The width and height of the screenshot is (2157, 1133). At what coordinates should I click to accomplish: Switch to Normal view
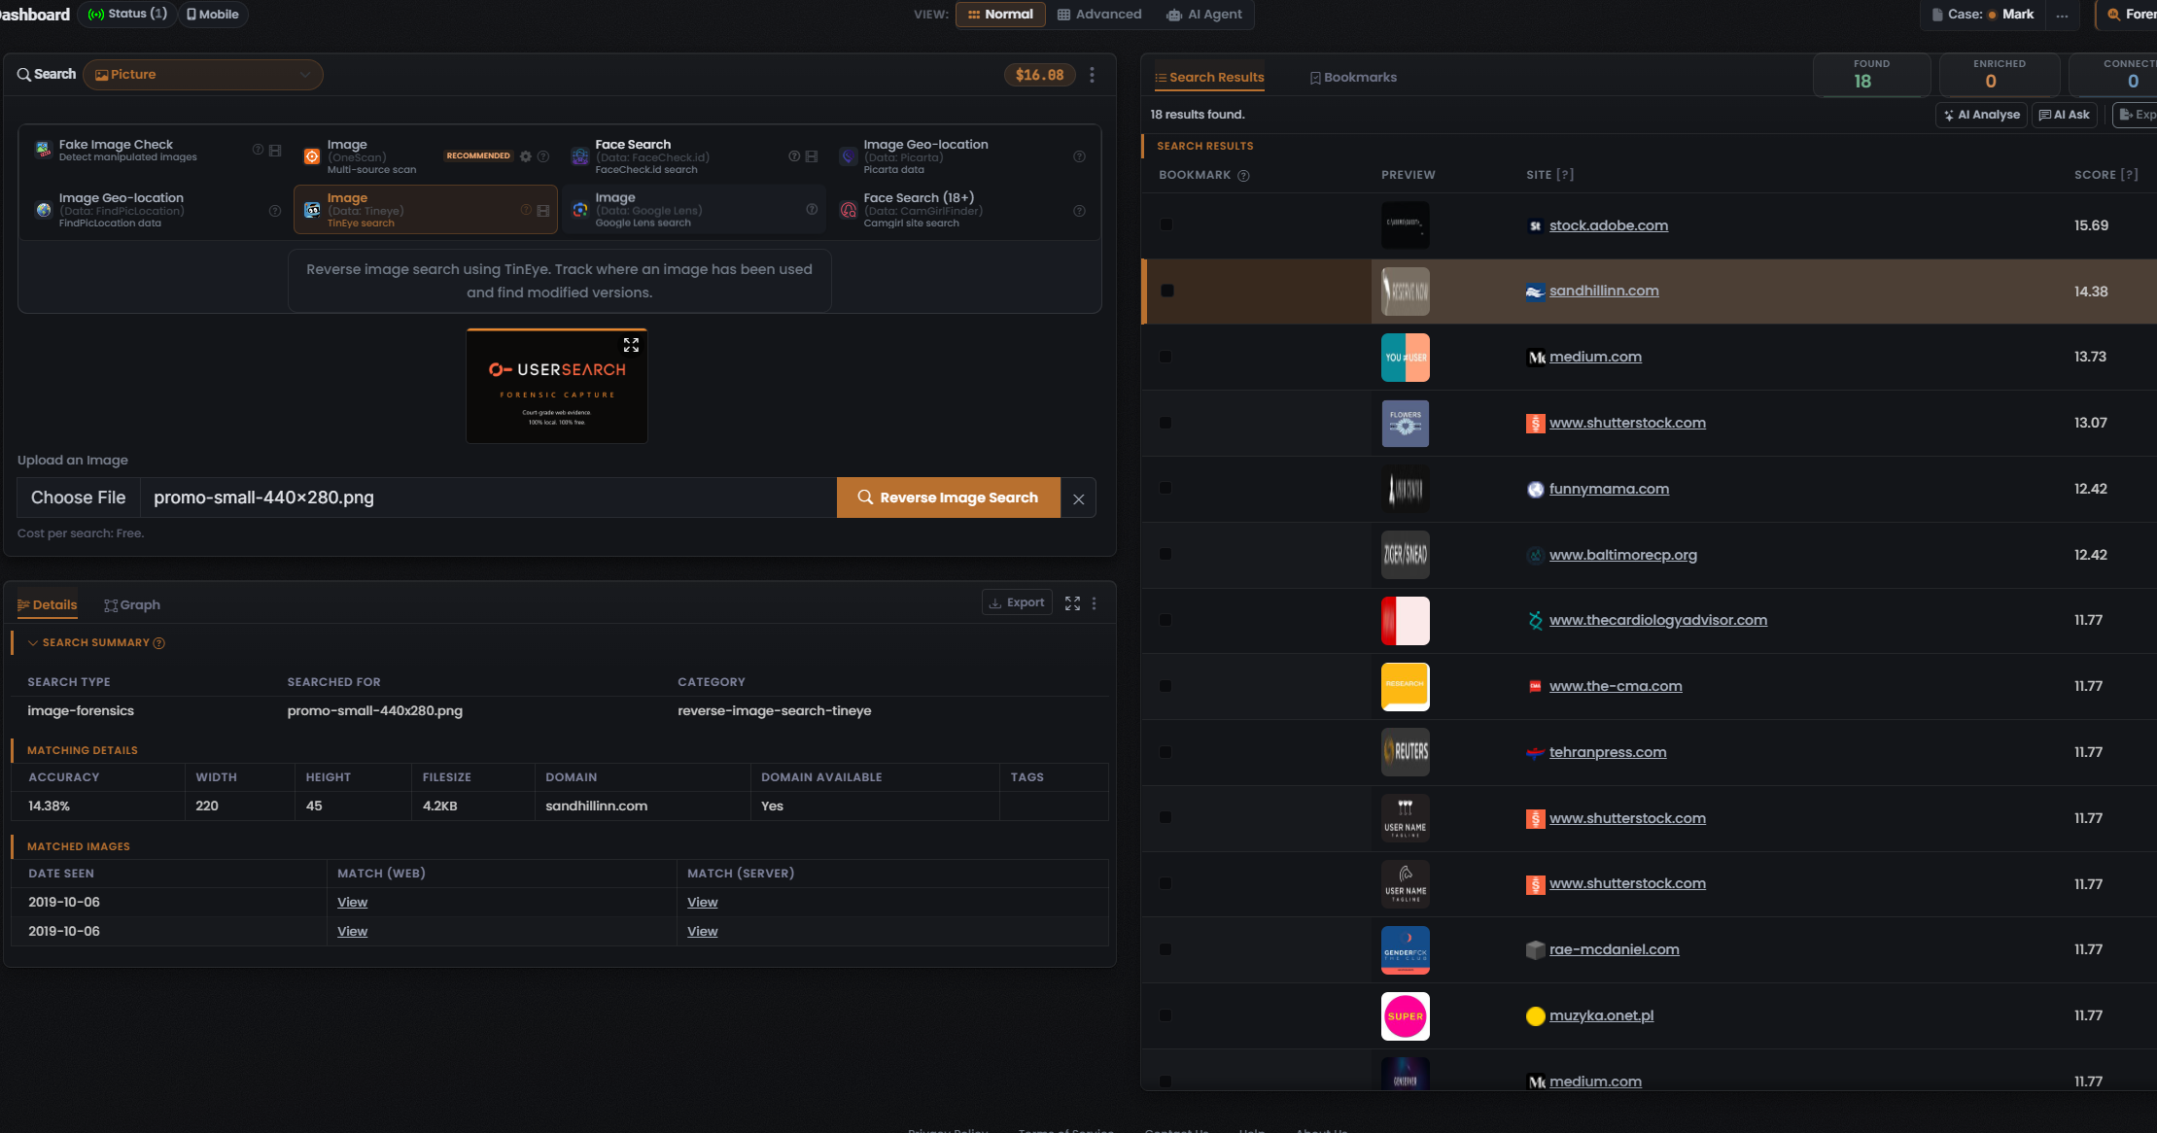1000,15
